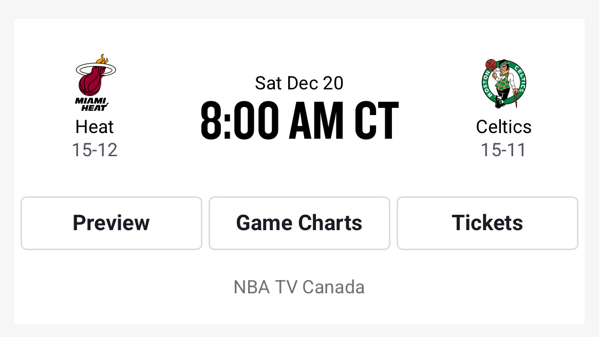Screen dimensions: 599x337
Task: Click the Celtics team name link
Action: click(x=504, y=126)
